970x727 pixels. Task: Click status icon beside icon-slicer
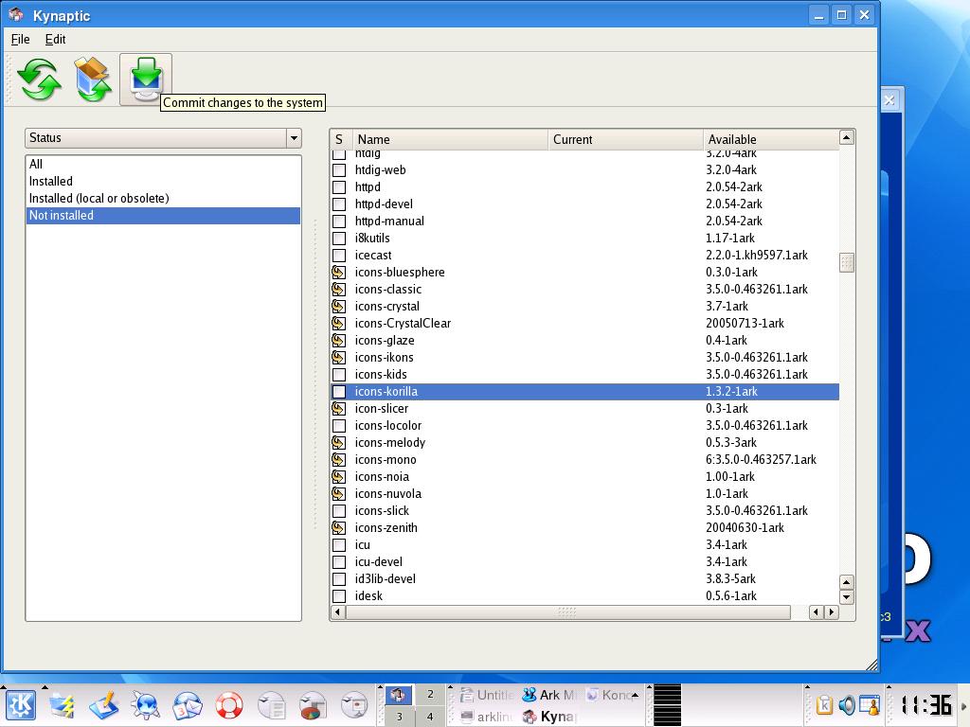pos(338,409)
